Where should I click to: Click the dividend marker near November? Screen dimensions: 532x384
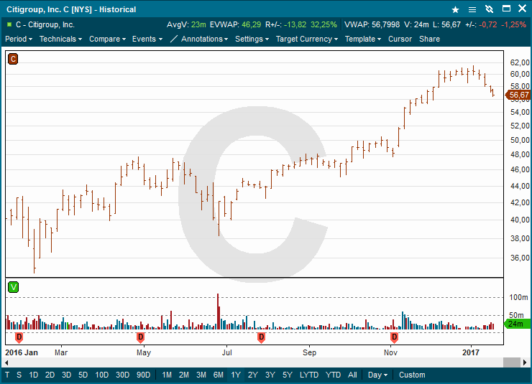point(394,337)
